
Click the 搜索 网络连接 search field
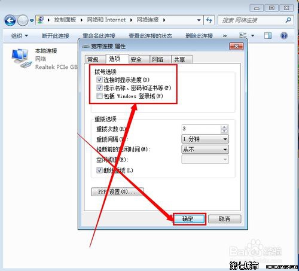252,20
